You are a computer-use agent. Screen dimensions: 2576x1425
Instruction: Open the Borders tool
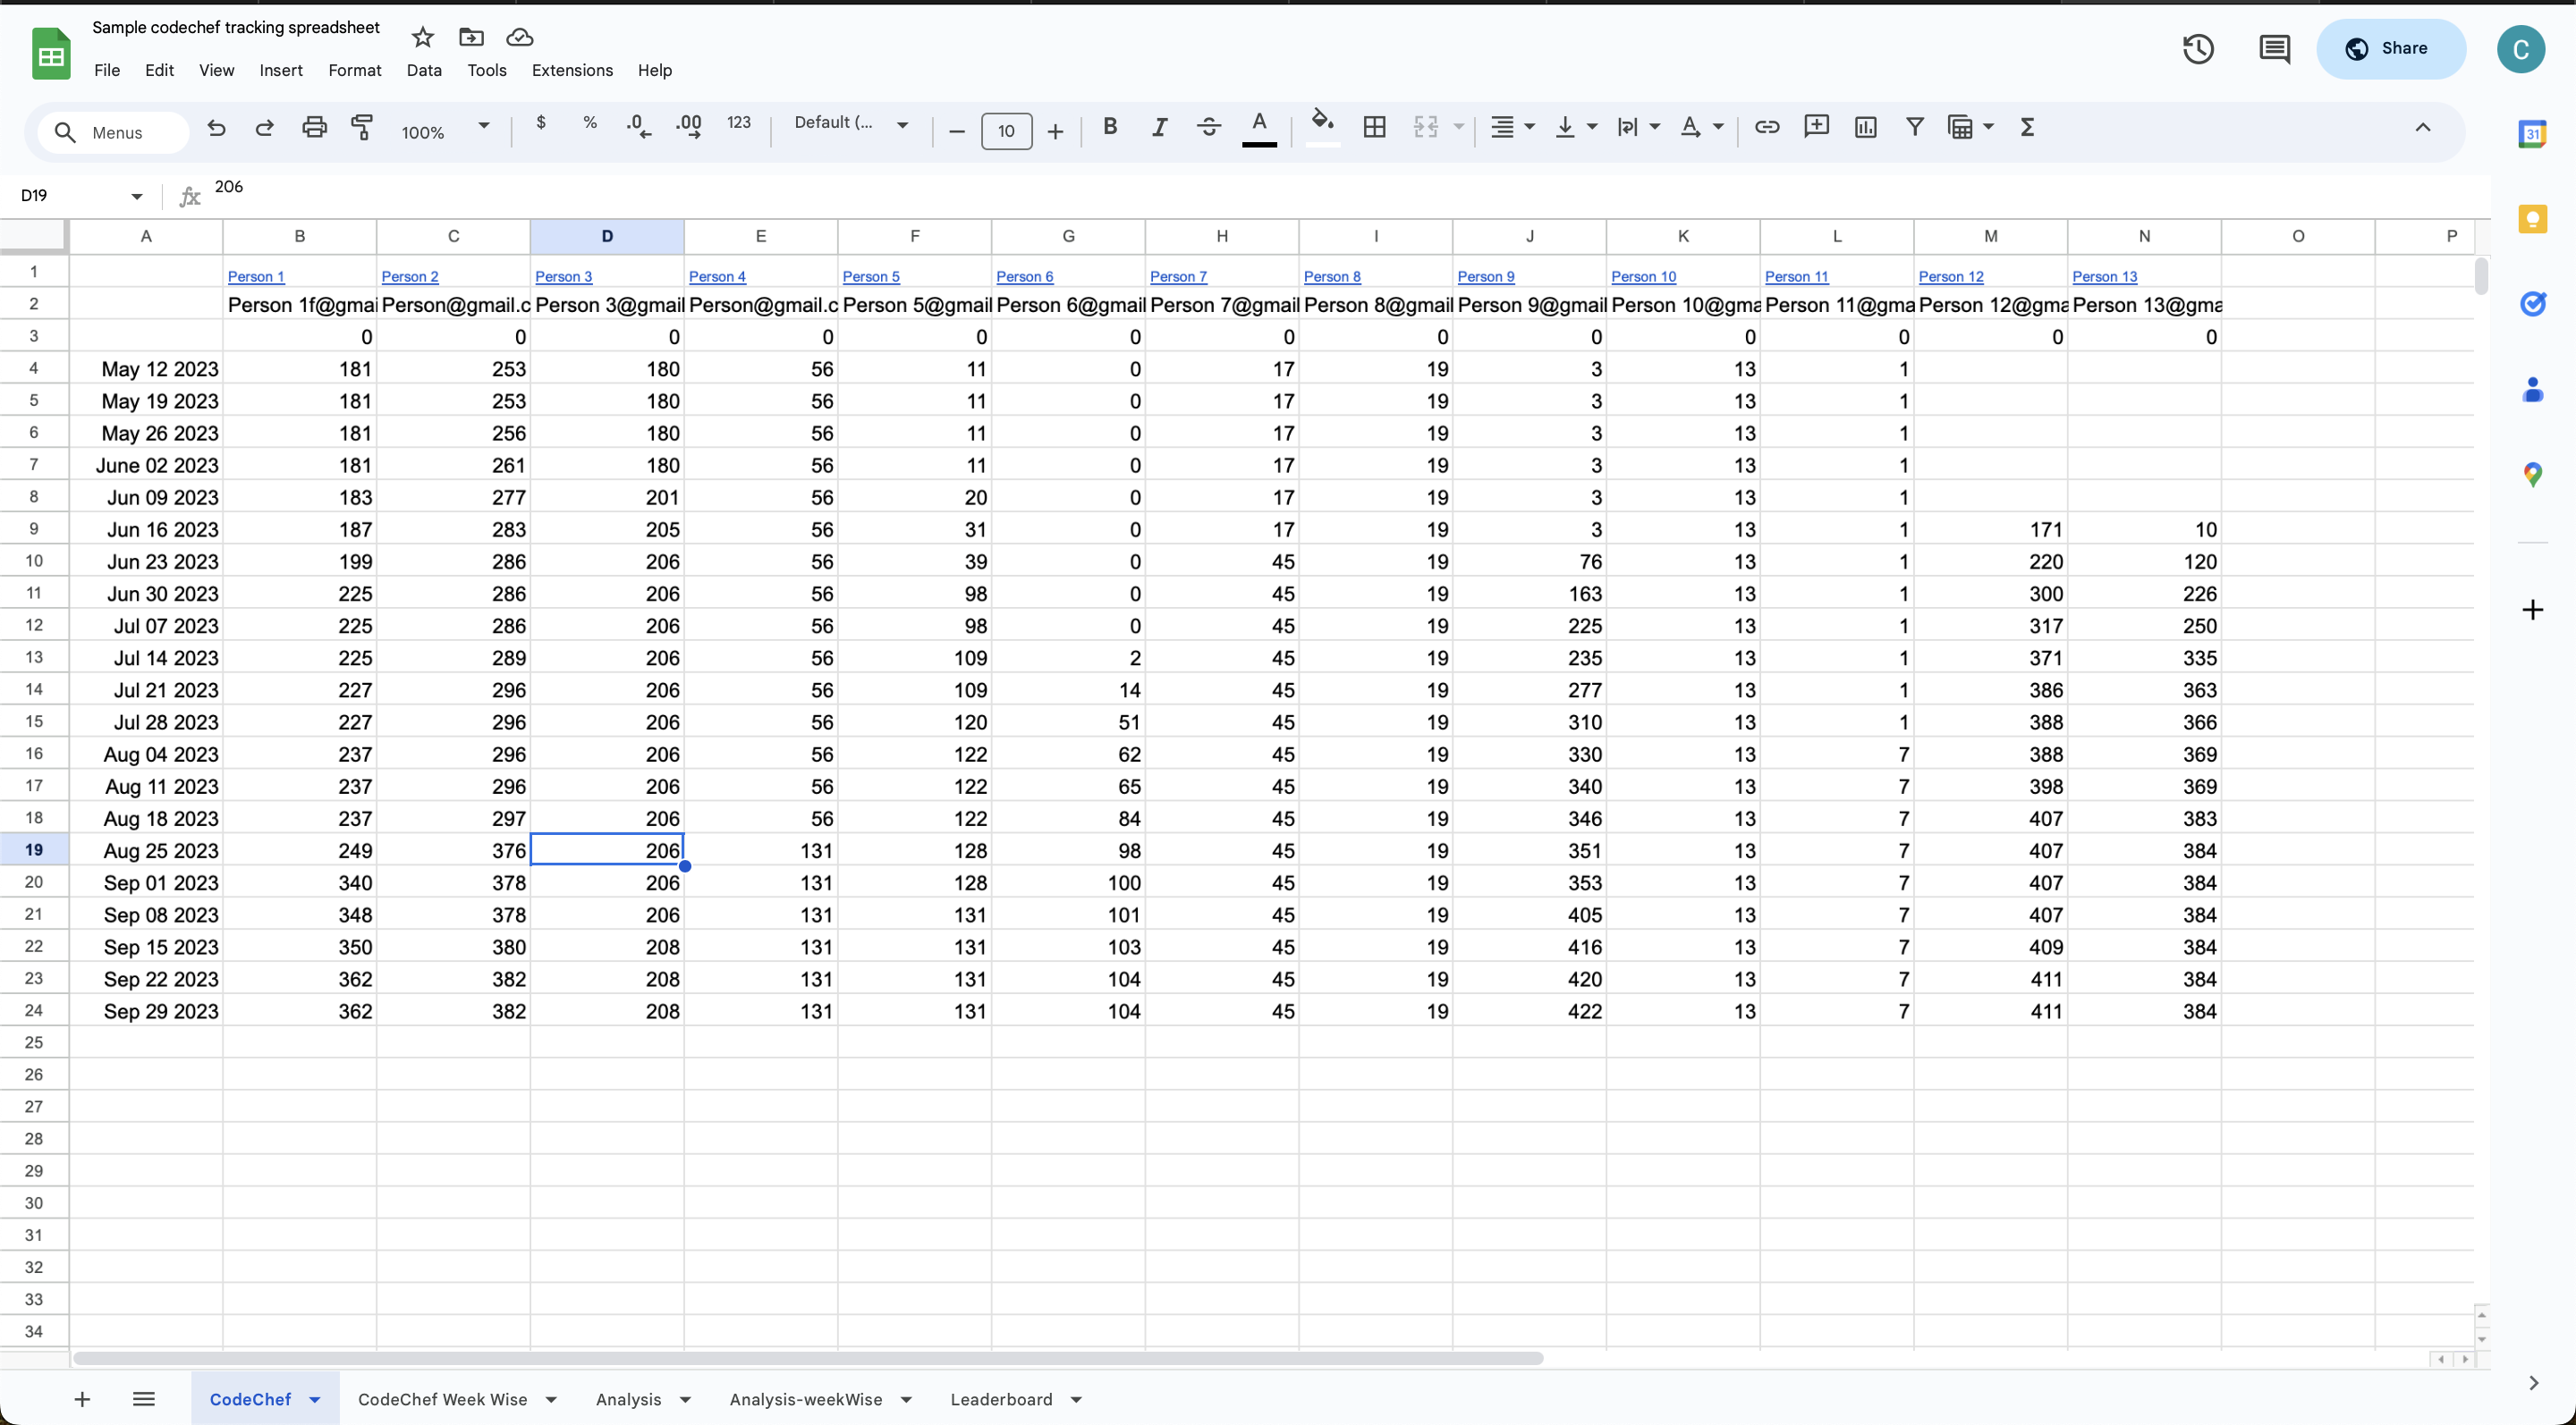coord(1375,127)
